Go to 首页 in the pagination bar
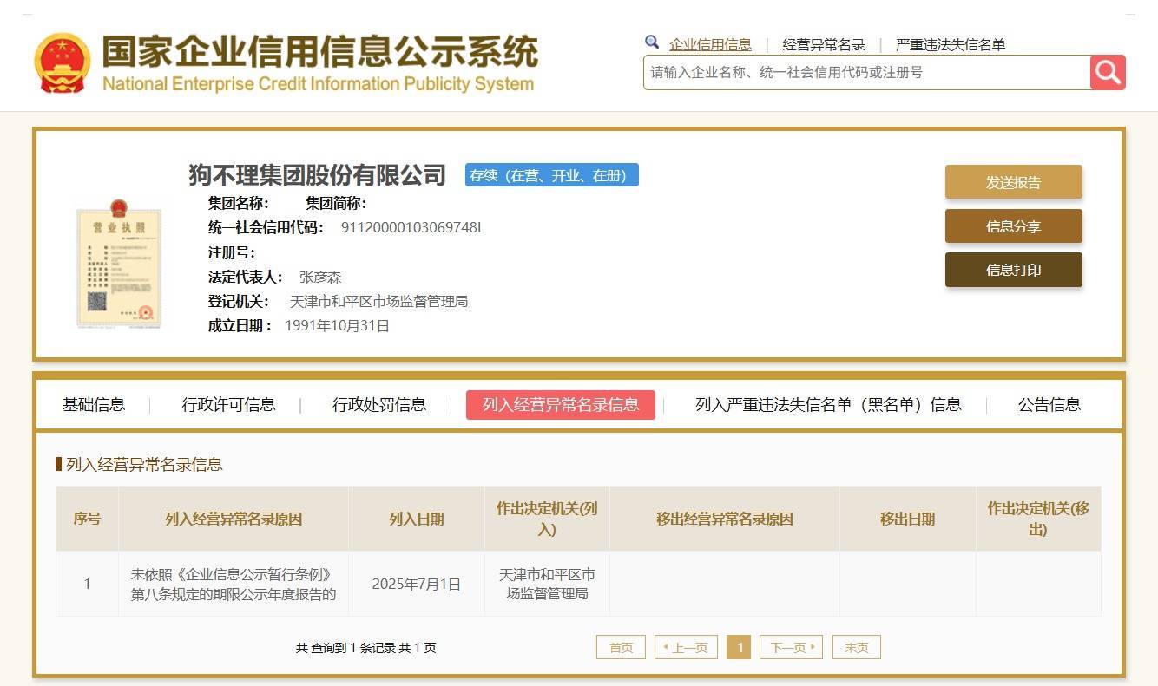This screenshot has width=1158, height=686. pyautogui.click(x=621, y=646)
